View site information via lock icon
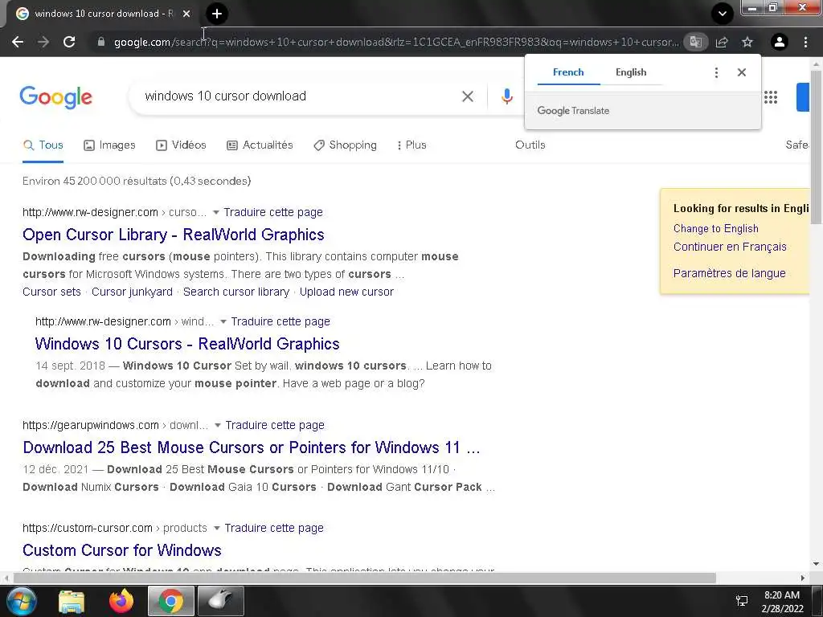Viewport: 823px width, 617px height. [101, 42]
